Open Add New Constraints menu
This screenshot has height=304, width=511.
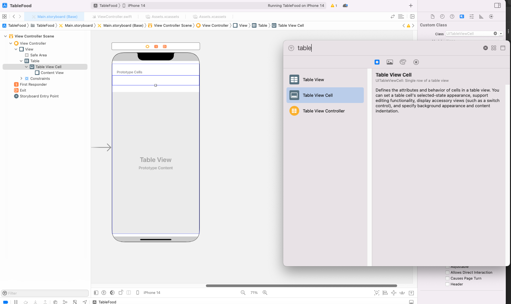(394, 293)
